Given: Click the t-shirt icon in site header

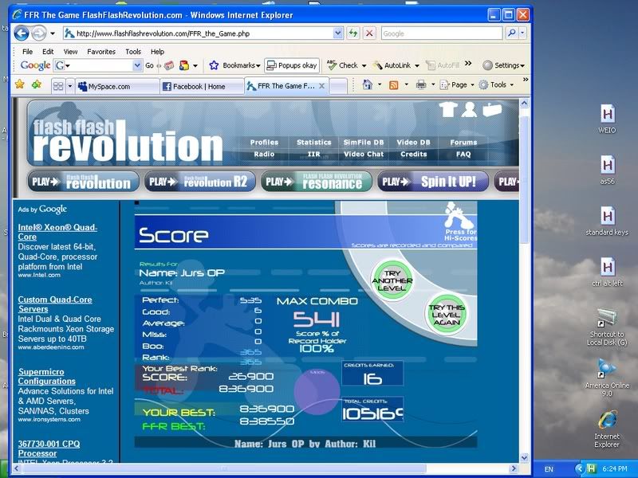Looking at the screenshot, I should click(447, 110).
